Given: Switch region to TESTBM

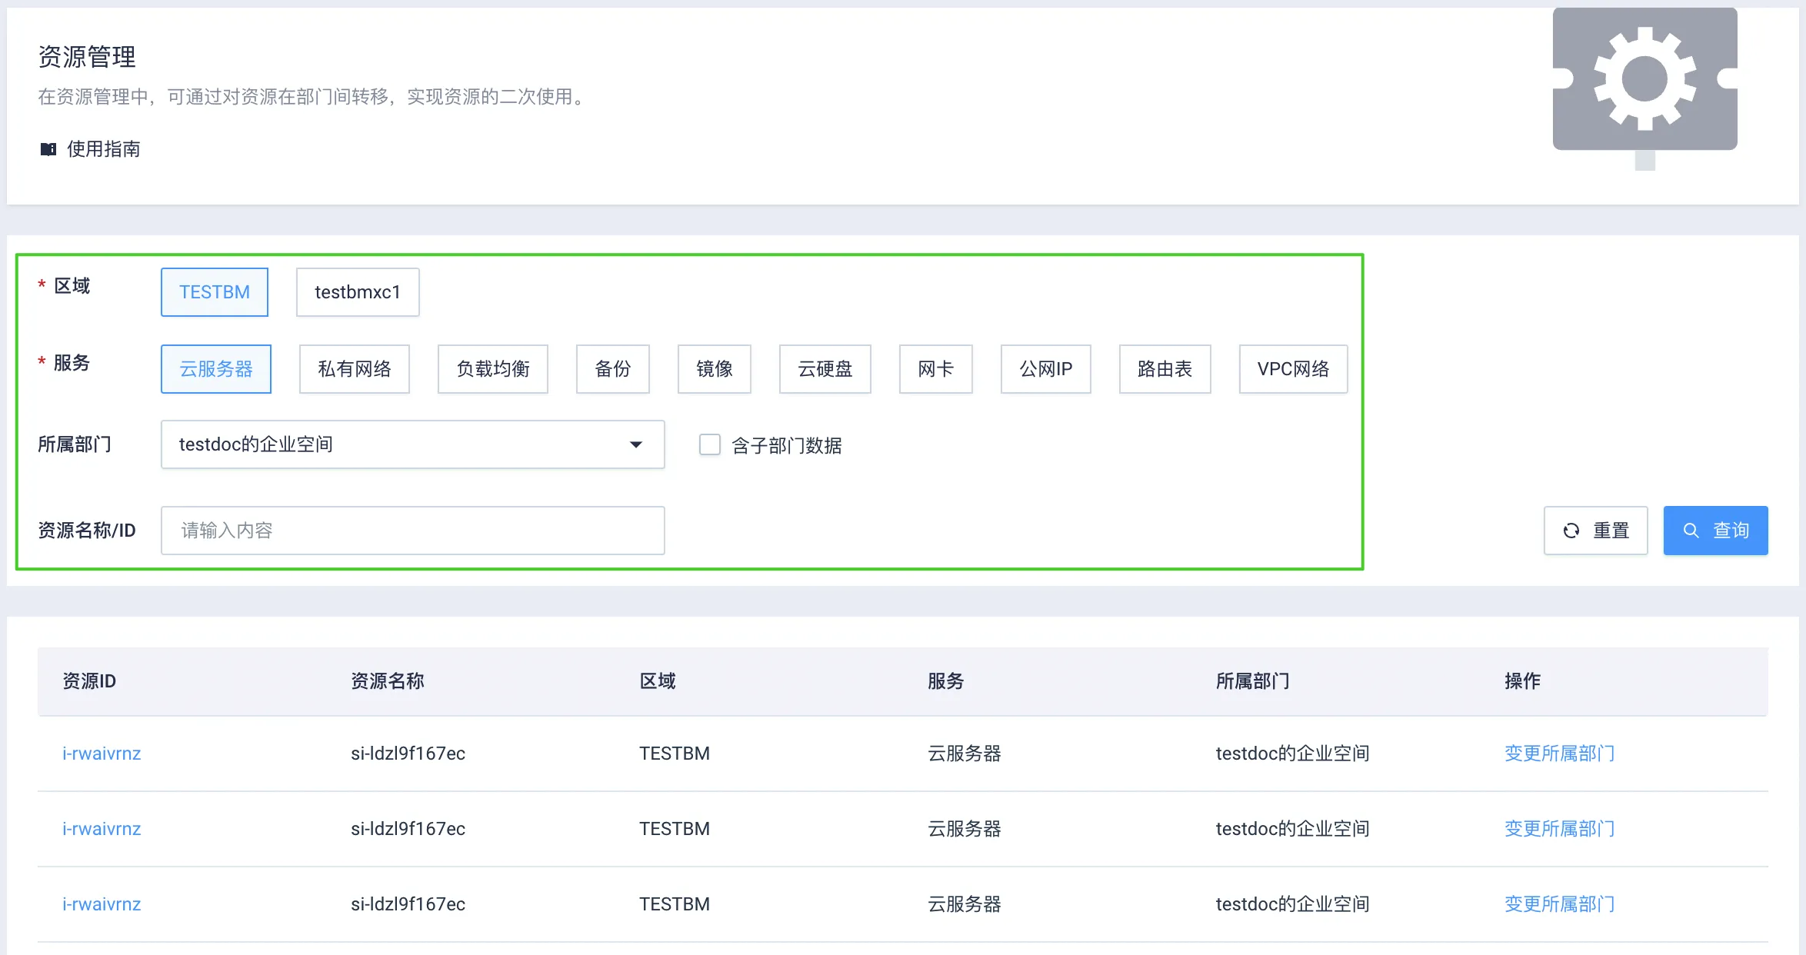Looking at the screenshot, I should pyautogui.click(x=214, y=292).
